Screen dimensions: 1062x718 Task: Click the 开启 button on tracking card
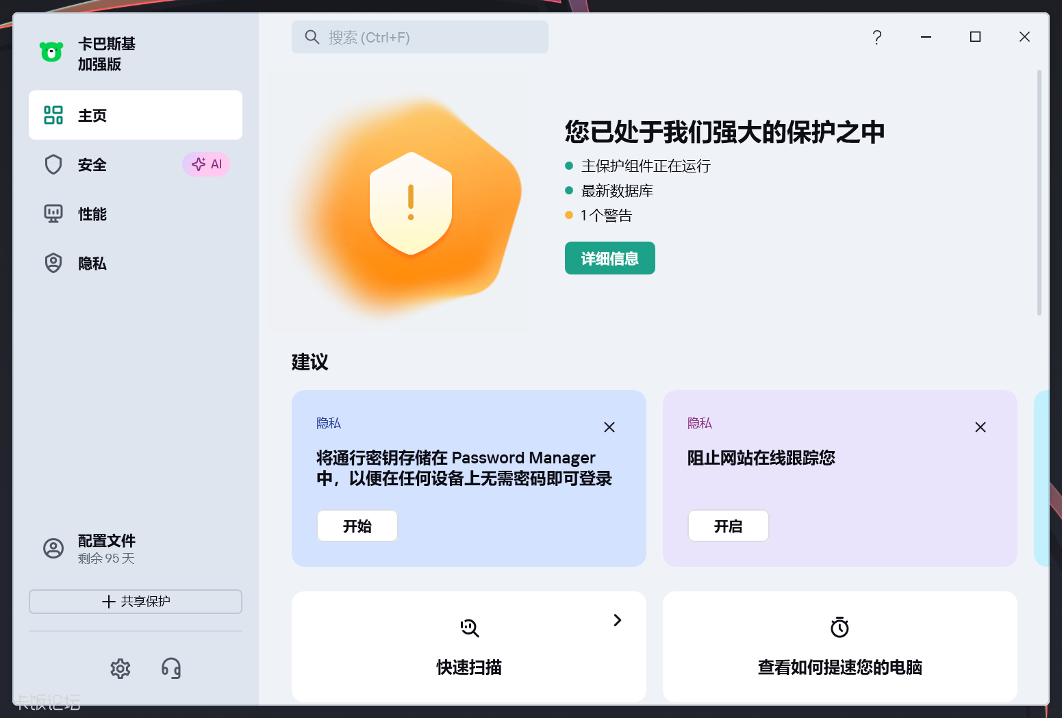tap(729, 526)
